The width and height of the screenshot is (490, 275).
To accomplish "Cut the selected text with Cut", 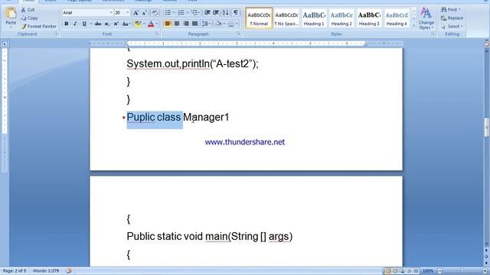I will pos(28,10).
